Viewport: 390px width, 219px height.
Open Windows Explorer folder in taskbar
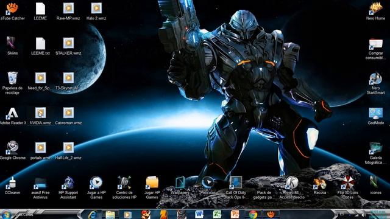click(110, 215)
